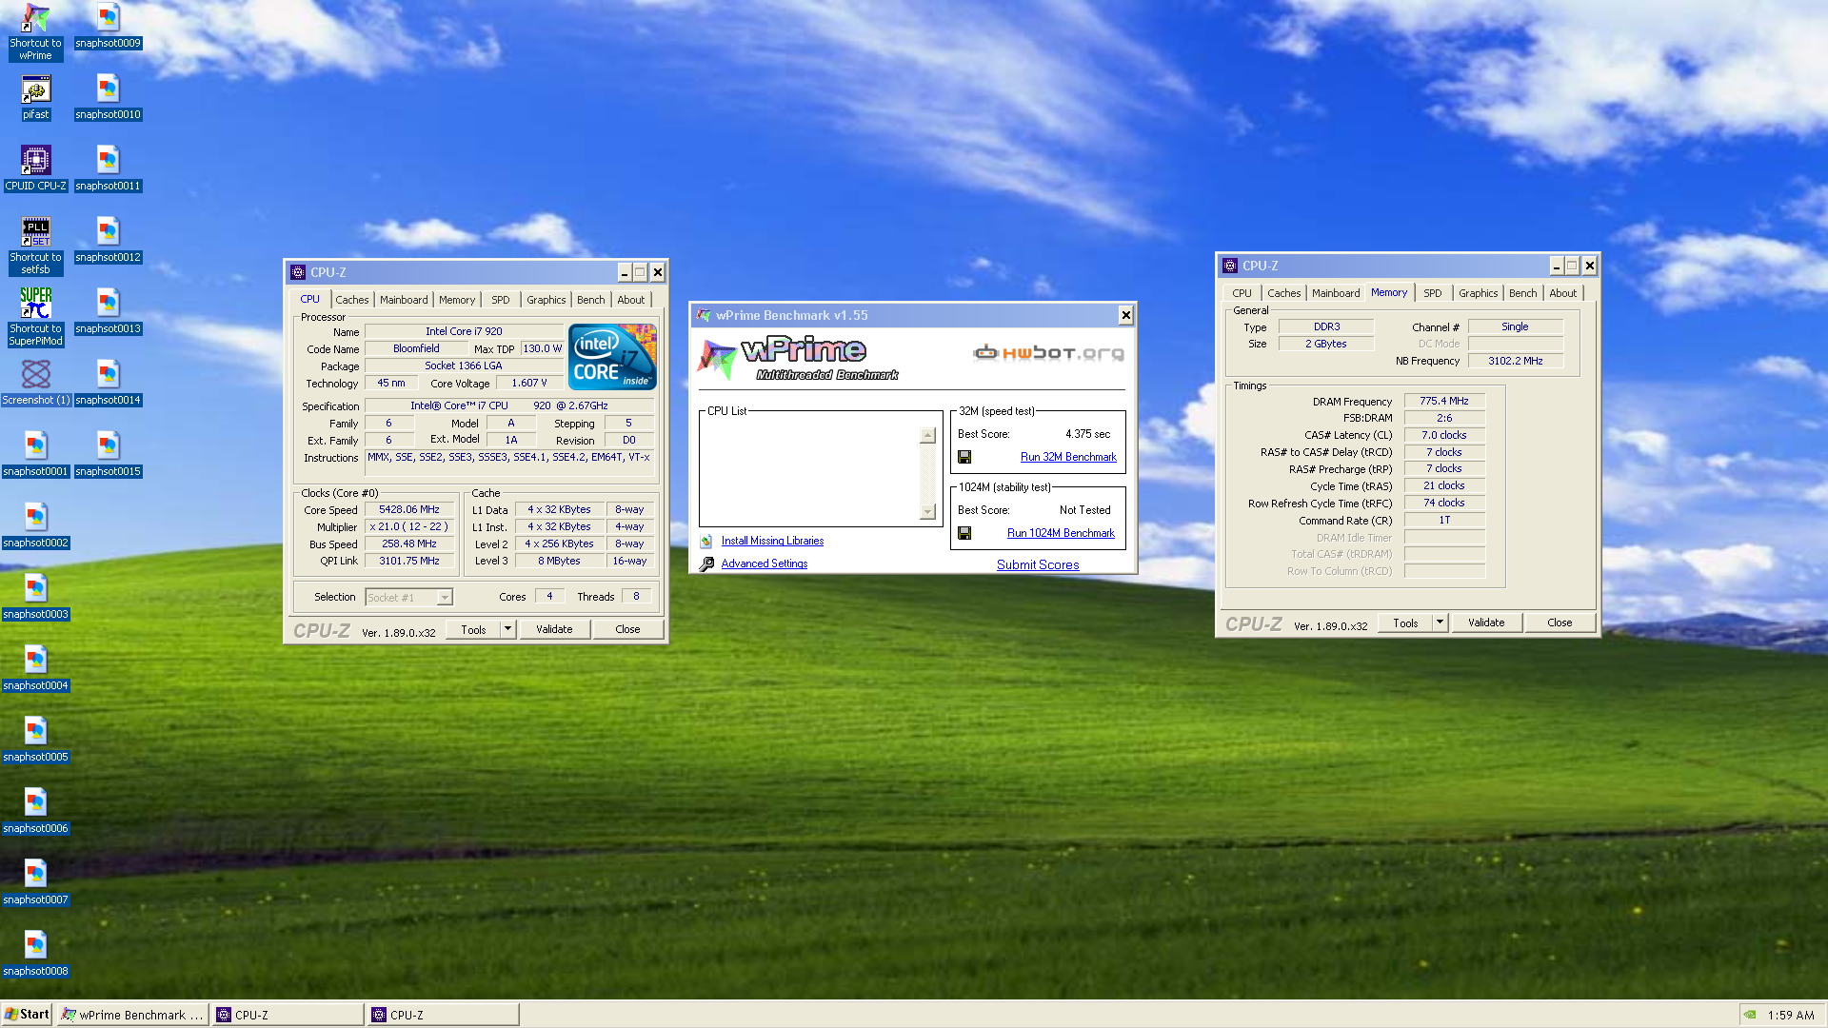Click Close button in left CPU-Z window
The height and width of the screenshot is (1028, 1828).
[x=627, y=629]
